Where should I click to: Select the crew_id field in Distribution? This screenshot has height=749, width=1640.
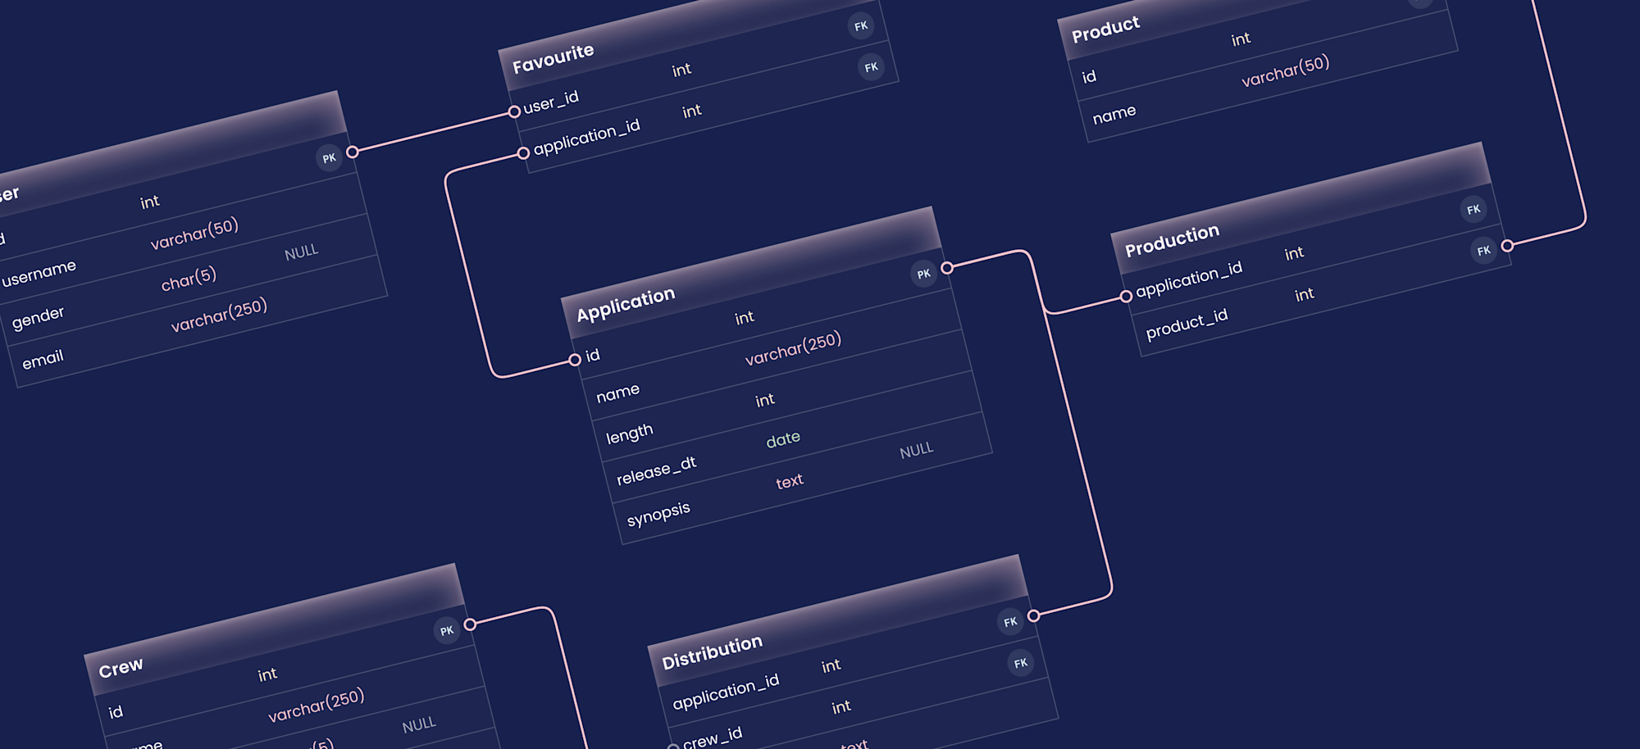712,738
